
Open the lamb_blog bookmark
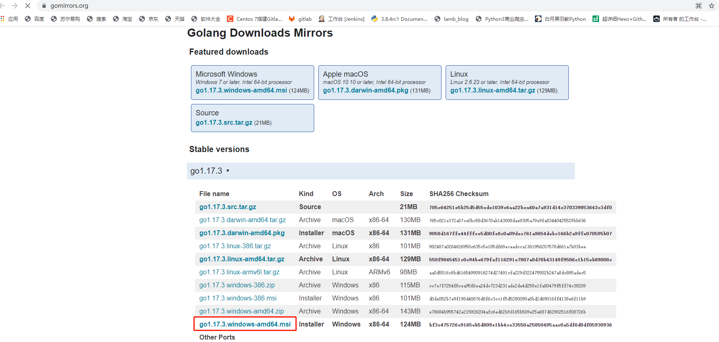click(451, 19)
